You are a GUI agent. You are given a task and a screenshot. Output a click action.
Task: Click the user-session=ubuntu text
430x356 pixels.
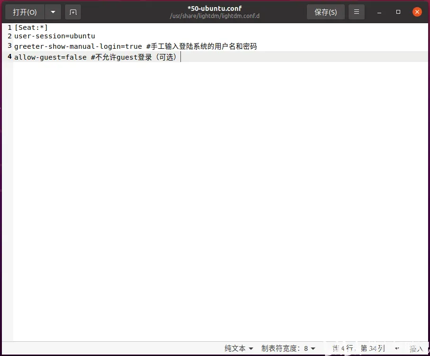(x=54, y=36)
